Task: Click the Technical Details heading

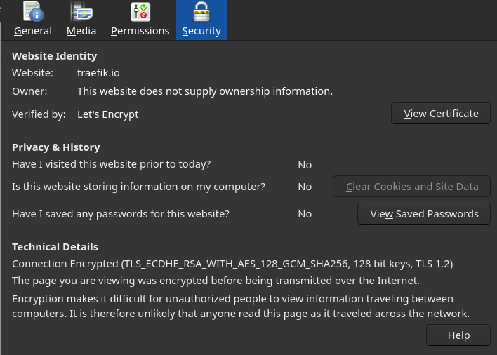Action: click(55, 247)
